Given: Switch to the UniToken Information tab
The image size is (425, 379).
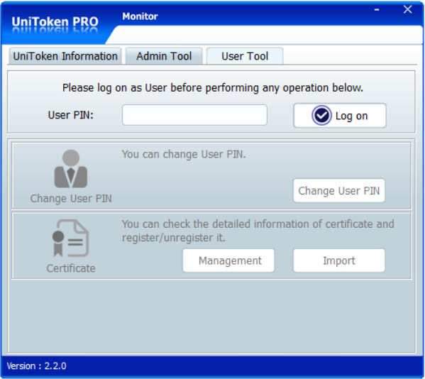Looking at the screenshot, I should pyautogui.click(x=65, y=56).
